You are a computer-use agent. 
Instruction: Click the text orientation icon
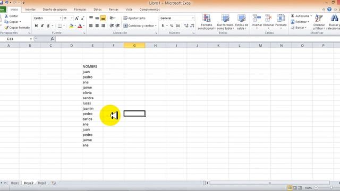(x=112, y=18)
